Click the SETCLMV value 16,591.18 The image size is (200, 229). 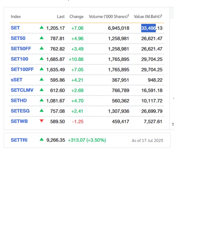point(152,90)
